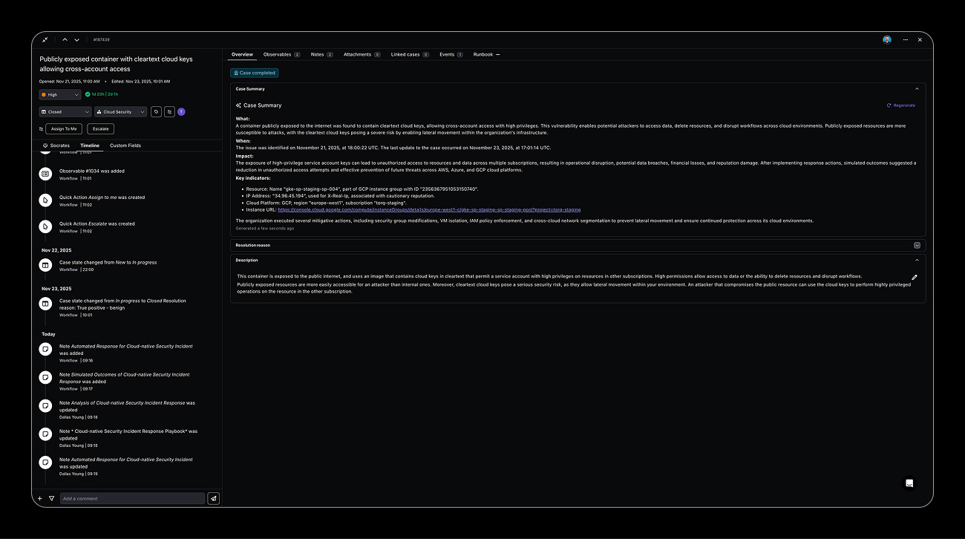Click the Add a comment field
The height and width of the screenshot is (539, 965).
[131, 498]
